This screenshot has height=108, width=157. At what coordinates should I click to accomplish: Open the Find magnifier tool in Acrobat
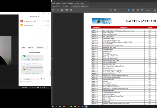71,10
